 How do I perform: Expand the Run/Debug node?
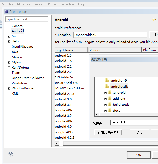pyautogui.click(x=9, y=68)
